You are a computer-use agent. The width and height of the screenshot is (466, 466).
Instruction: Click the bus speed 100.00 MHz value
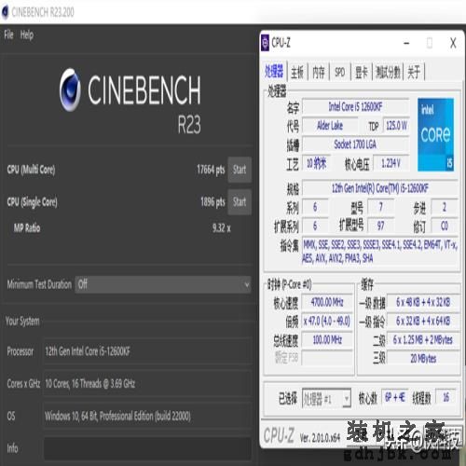(x=327, y=339)
